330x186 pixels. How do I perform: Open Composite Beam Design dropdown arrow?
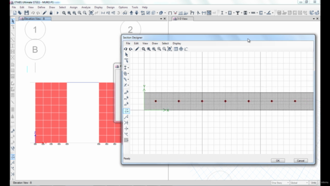tap(241, 13)
